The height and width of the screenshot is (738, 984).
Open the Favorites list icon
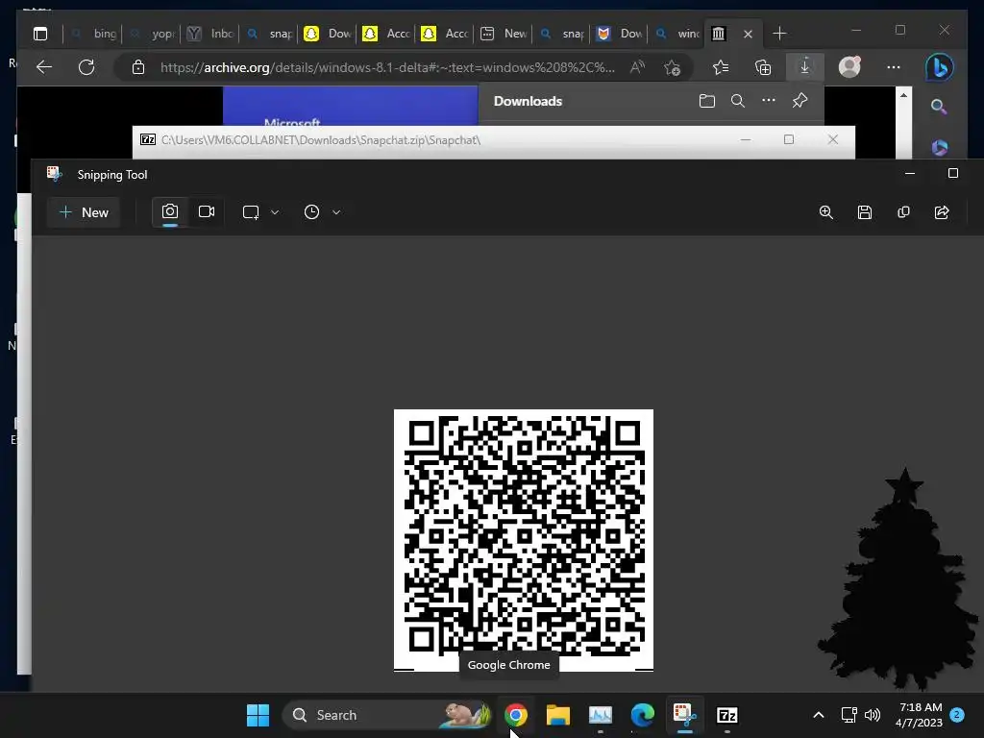721,67
